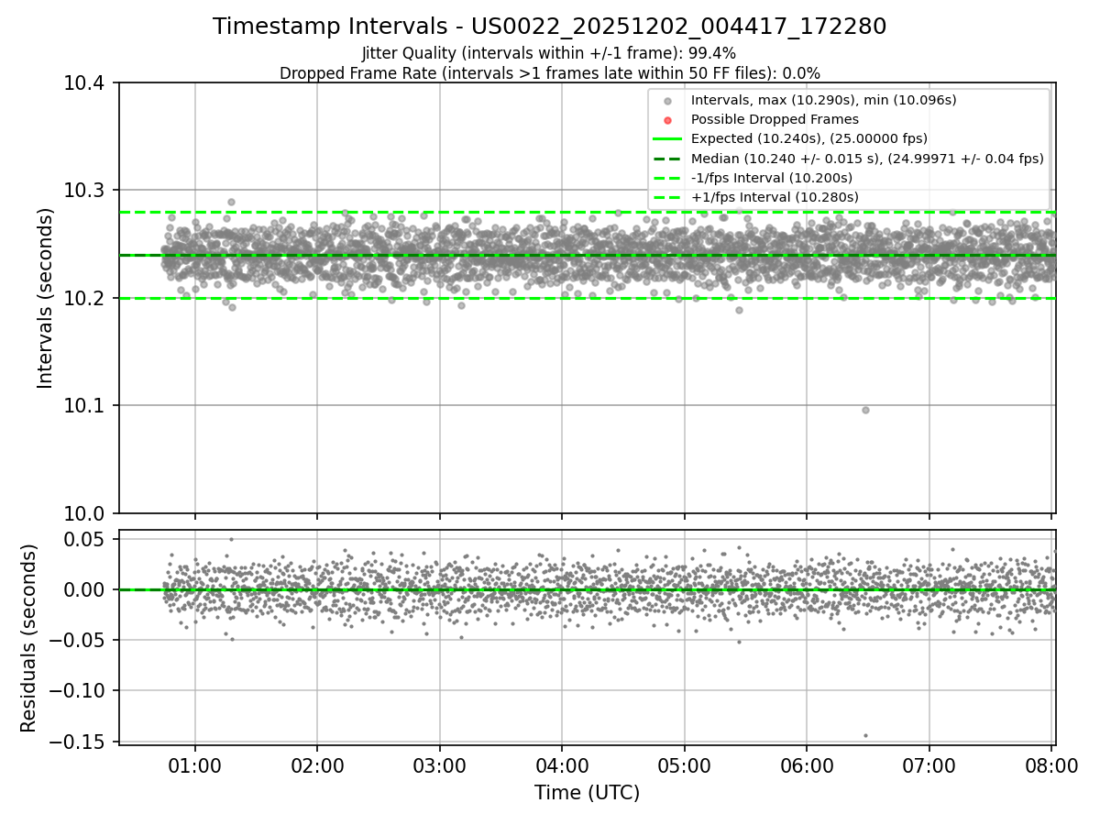This screenshot has width=1100, height=825.
Task: Select legend entry 'Intervals, max (10.290s), min (10.096s)'
Action: [825, 100]
